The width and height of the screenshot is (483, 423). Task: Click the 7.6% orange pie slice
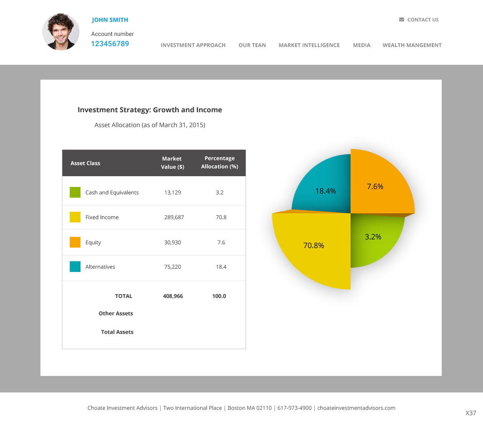pos(375,187)
